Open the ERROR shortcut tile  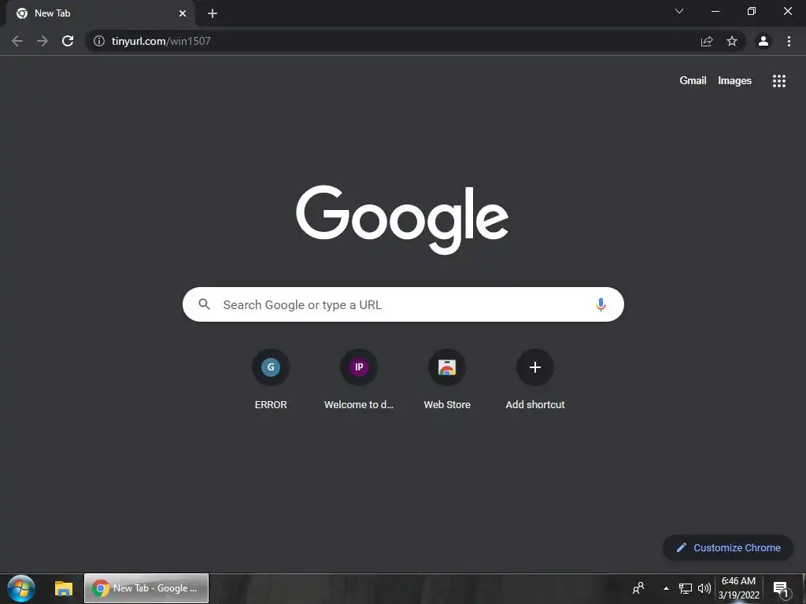click(271, 380)
